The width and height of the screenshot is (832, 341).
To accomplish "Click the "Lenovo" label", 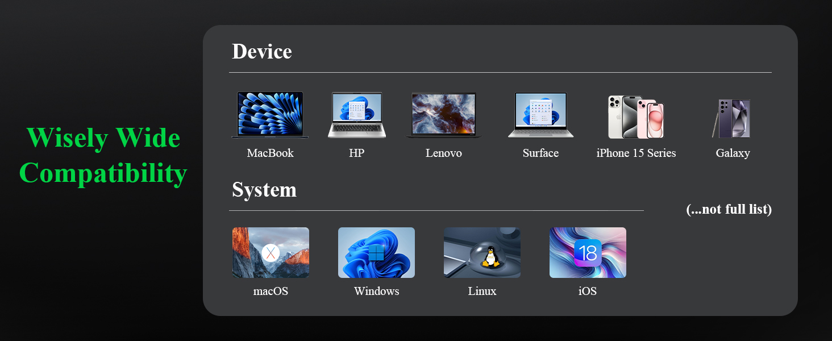I will tap(444, 153).
